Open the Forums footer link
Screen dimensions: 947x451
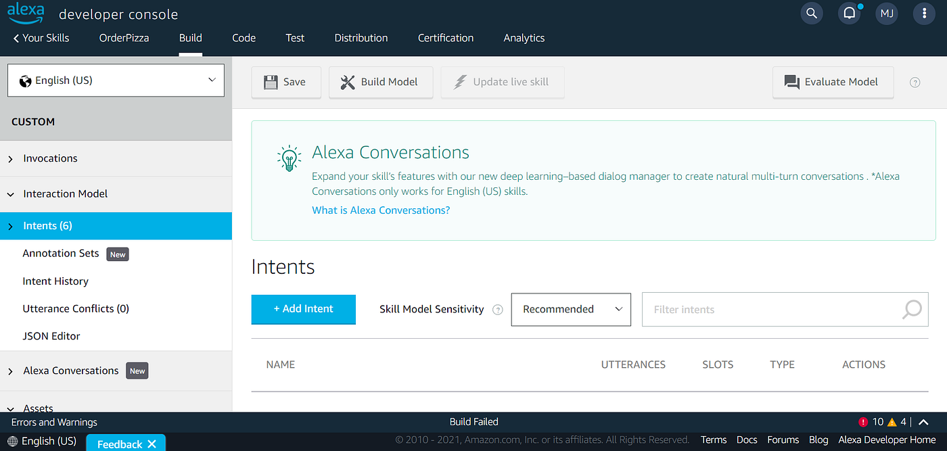[783, 440]
